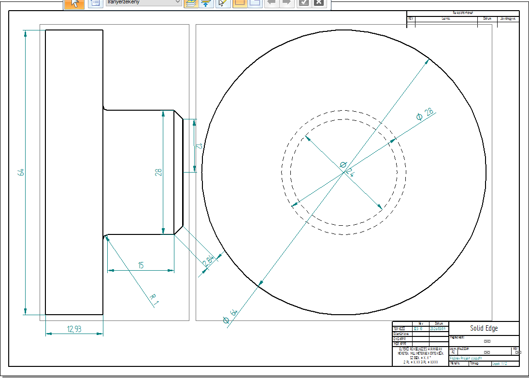Screen dimensions: 529x378
Task: Select the 2,84 chamfer dimension
Action: tap(209, 262)
